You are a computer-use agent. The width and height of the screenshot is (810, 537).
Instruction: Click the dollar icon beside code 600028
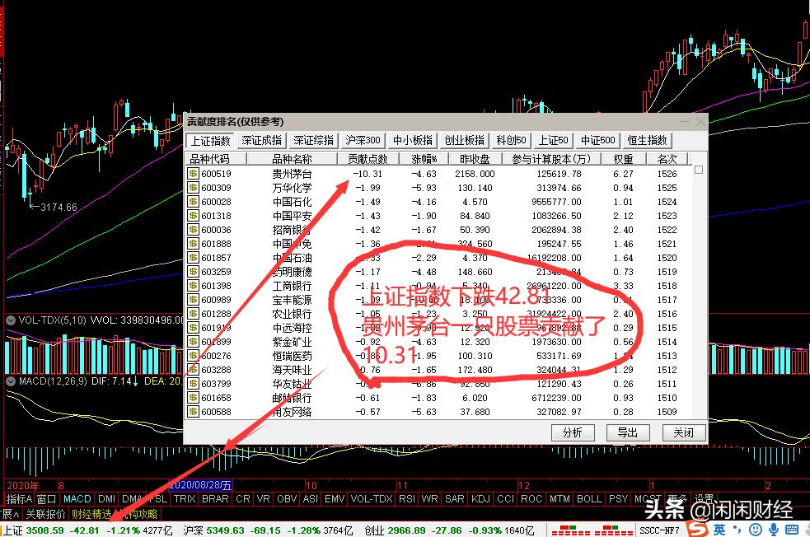click(x=193, y=201)
